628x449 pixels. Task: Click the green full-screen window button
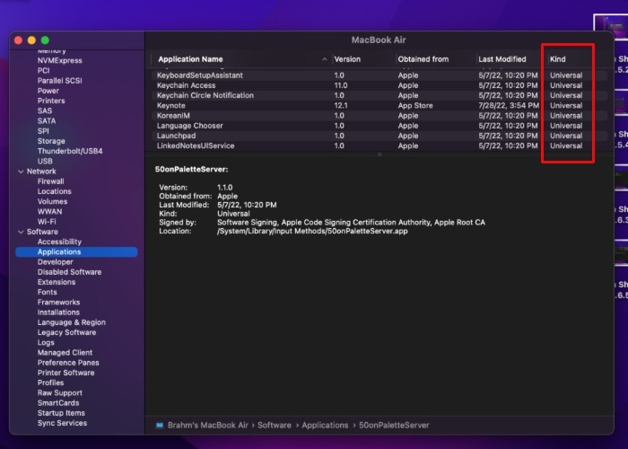click(x=45, y=40)
